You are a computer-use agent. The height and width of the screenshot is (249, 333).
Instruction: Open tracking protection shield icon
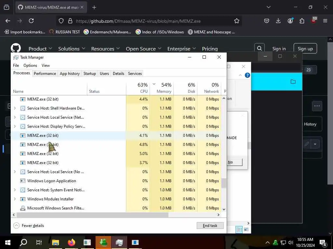click(61, 21)
